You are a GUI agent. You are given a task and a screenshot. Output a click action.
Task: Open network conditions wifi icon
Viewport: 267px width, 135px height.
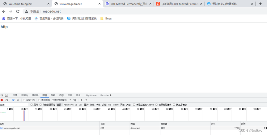click(x=75, y=100)
